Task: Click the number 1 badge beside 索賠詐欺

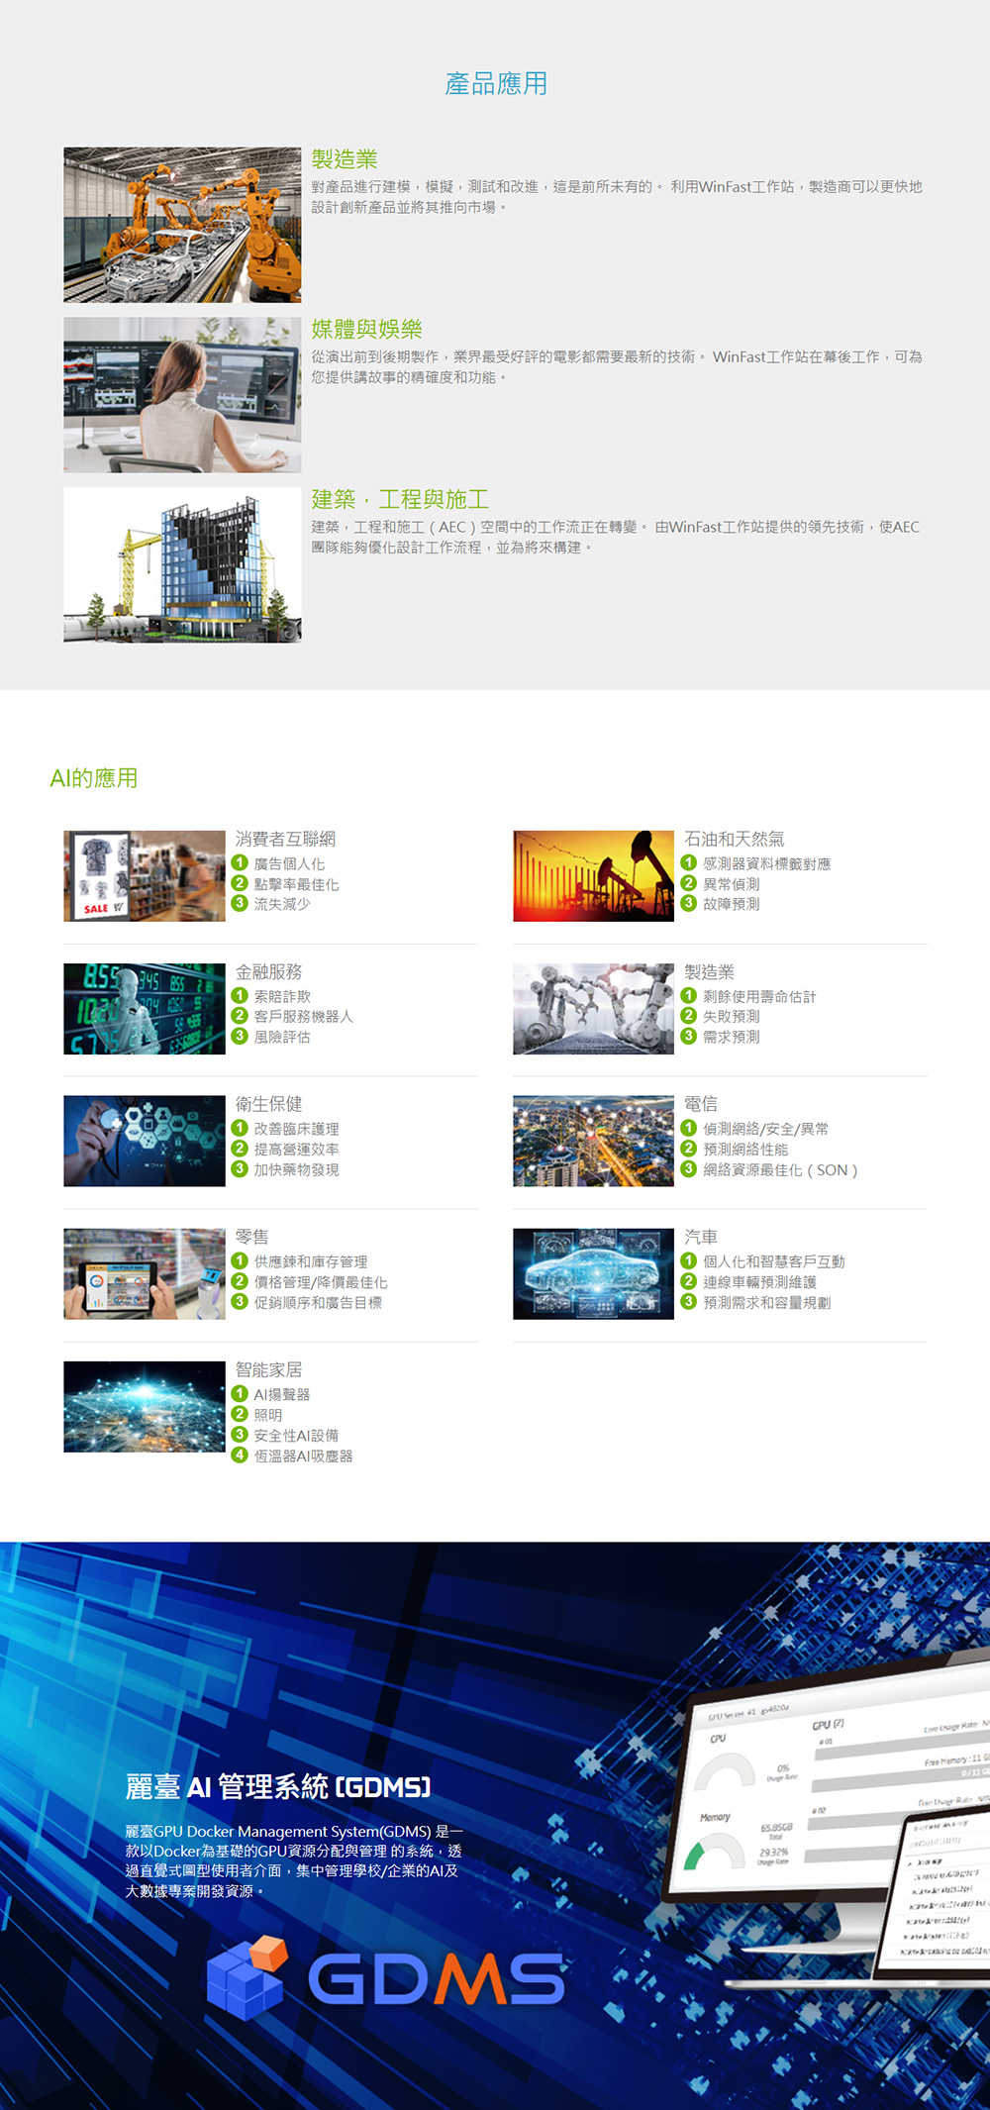Action: point(240,996)
